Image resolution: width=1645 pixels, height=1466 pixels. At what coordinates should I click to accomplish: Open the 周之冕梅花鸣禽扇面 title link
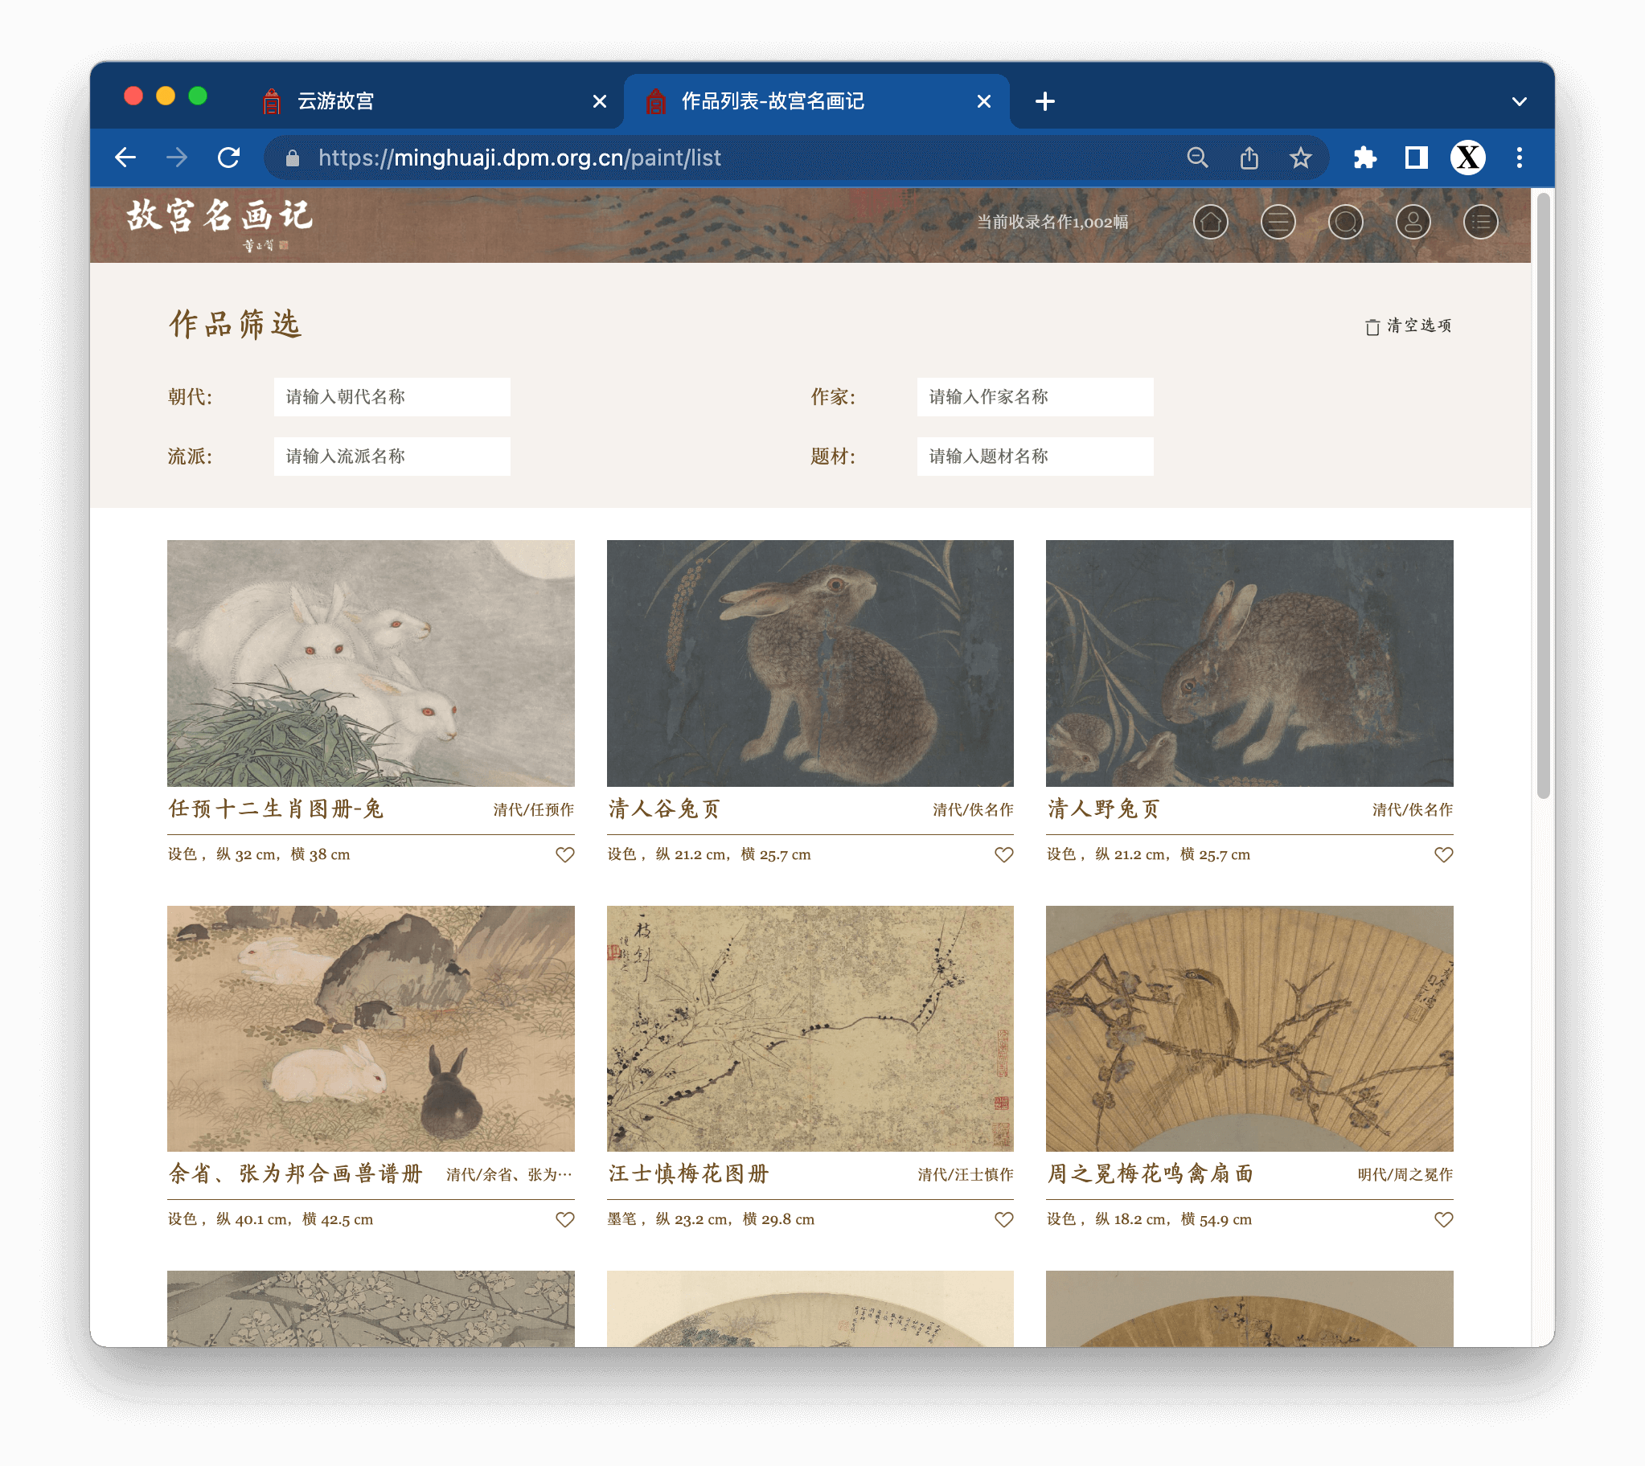click(1151, 1173)
